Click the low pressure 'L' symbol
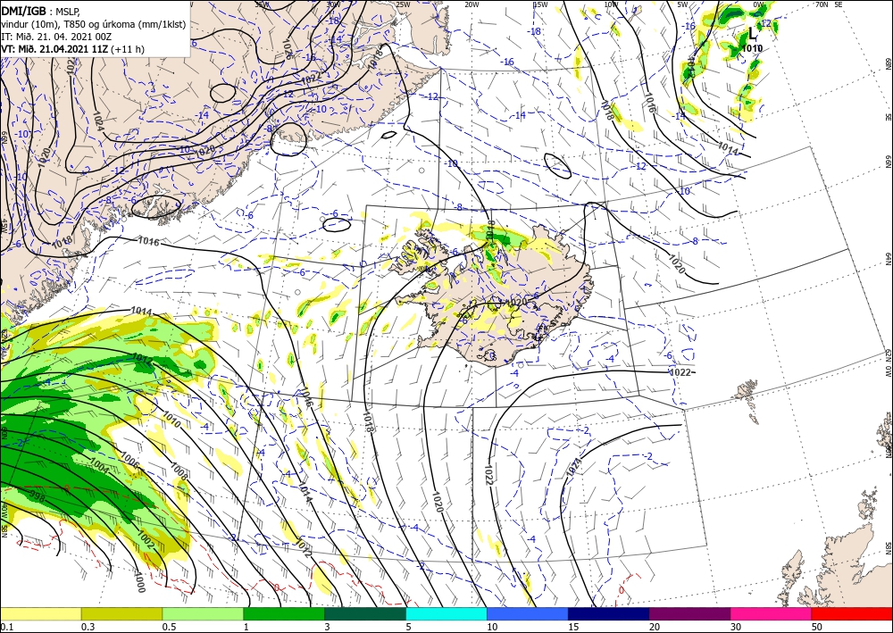The width and height of the screenshot is (893, 633). tap(753, 34)
